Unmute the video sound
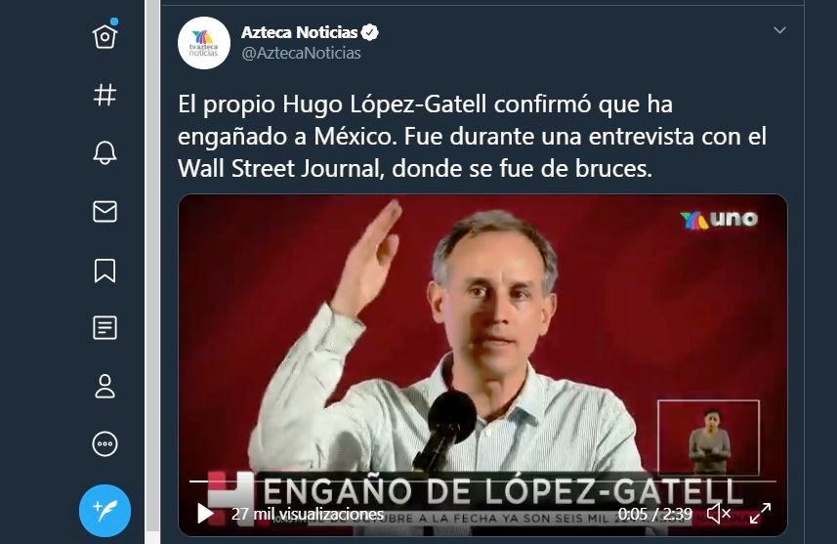837x544 pixels. pyautogui.click(x=719, y=514)
